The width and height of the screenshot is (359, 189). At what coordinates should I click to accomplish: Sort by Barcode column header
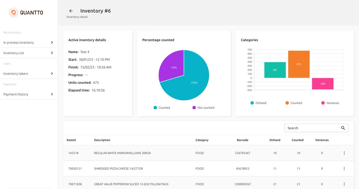(243, 140)
